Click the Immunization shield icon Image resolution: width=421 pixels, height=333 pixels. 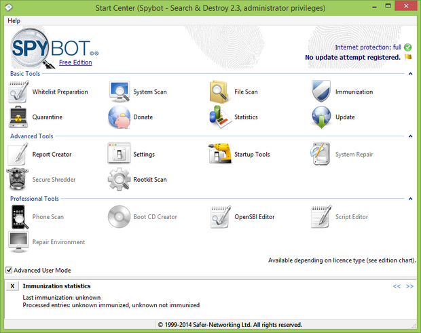[321, 92]
